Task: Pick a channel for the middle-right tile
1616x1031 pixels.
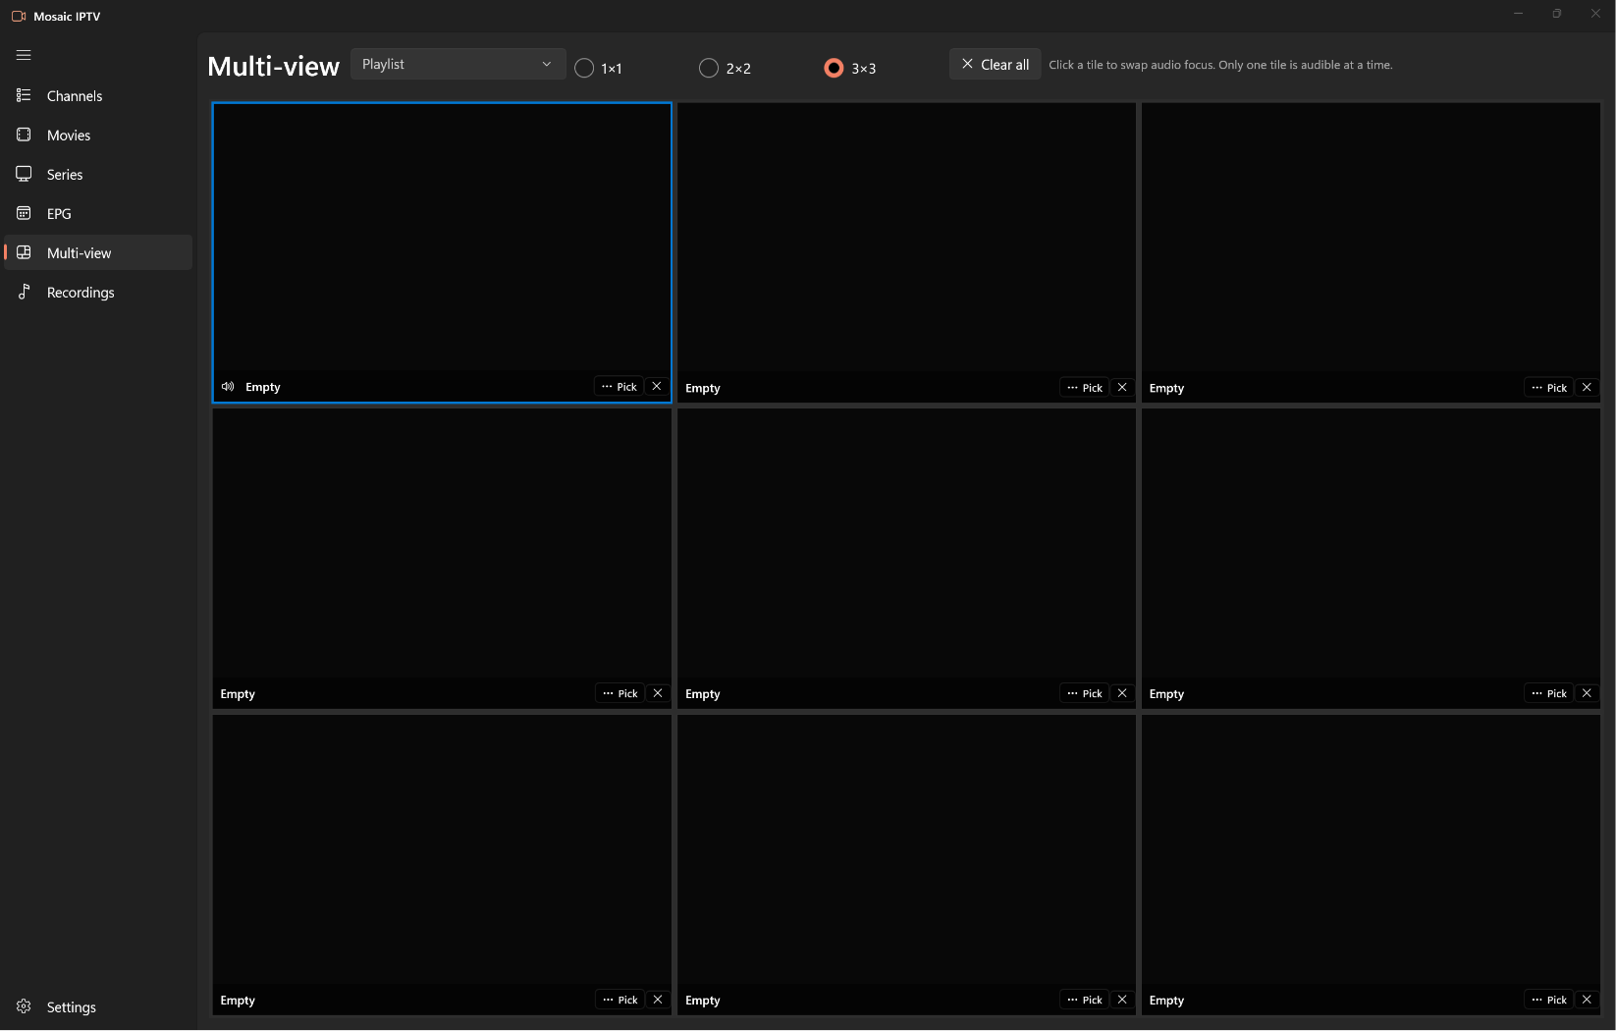Action: click(1548, 693)
